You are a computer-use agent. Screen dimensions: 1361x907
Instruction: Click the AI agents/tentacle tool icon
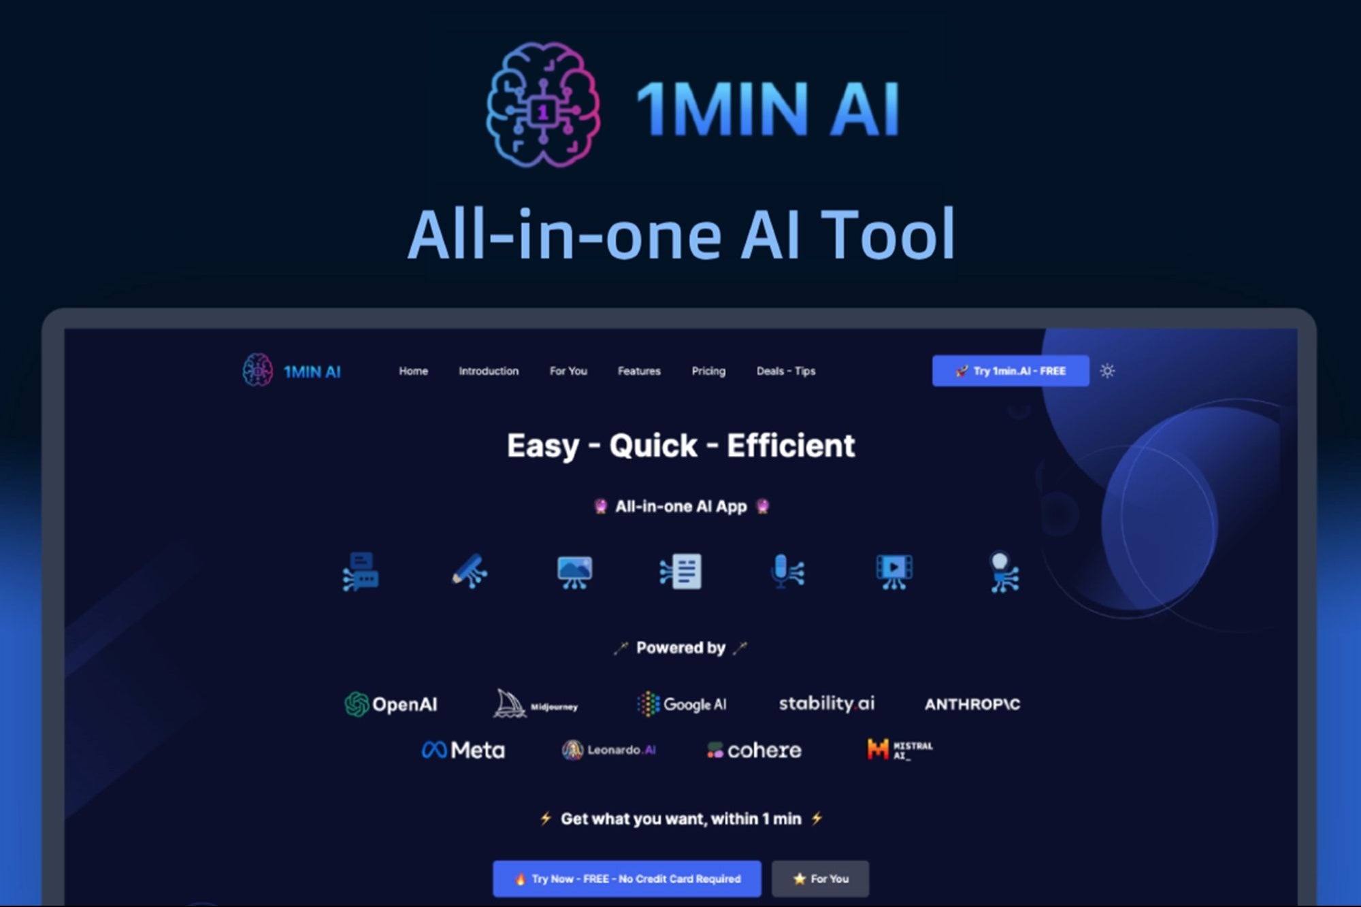(1001, 571)
